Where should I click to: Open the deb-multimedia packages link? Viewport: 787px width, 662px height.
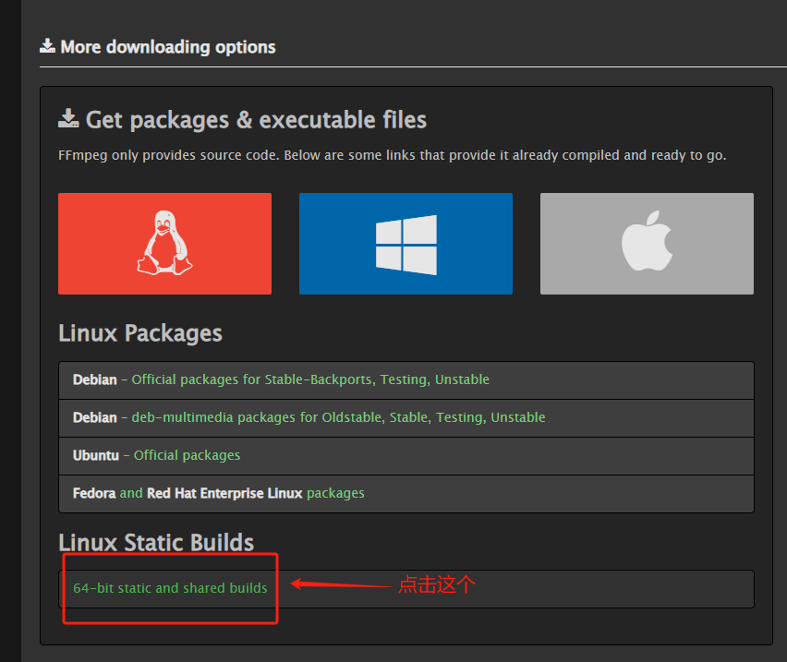point(338,417)
